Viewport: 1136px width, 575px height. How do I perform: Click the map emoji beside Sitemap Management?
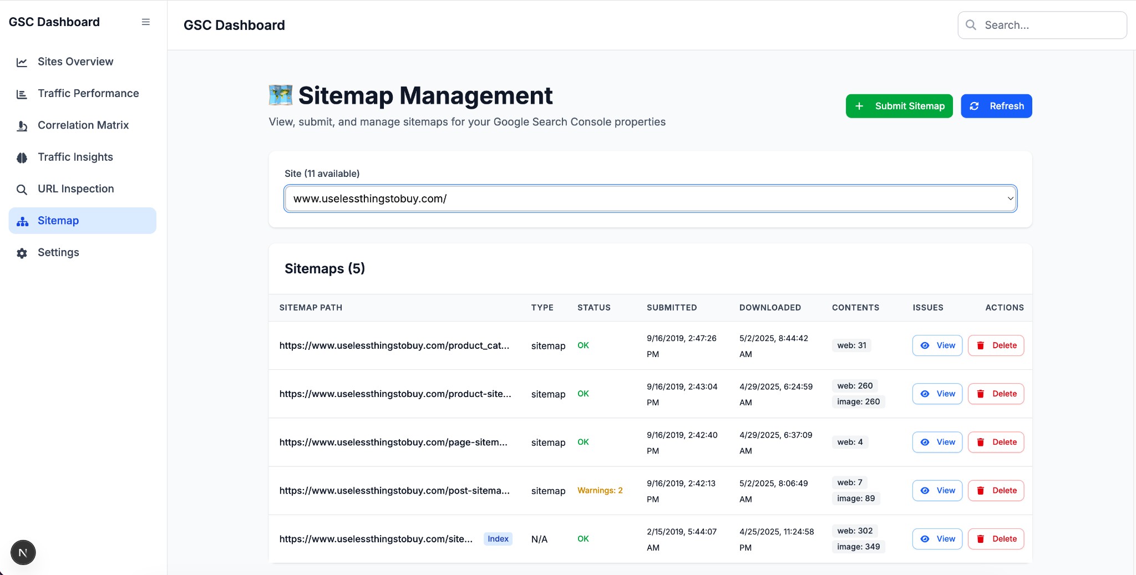281,95
